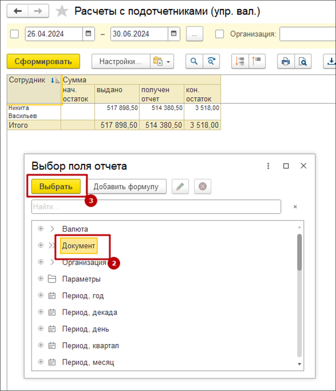
Task: Expand the Валюта tree node
Action: 52,229
